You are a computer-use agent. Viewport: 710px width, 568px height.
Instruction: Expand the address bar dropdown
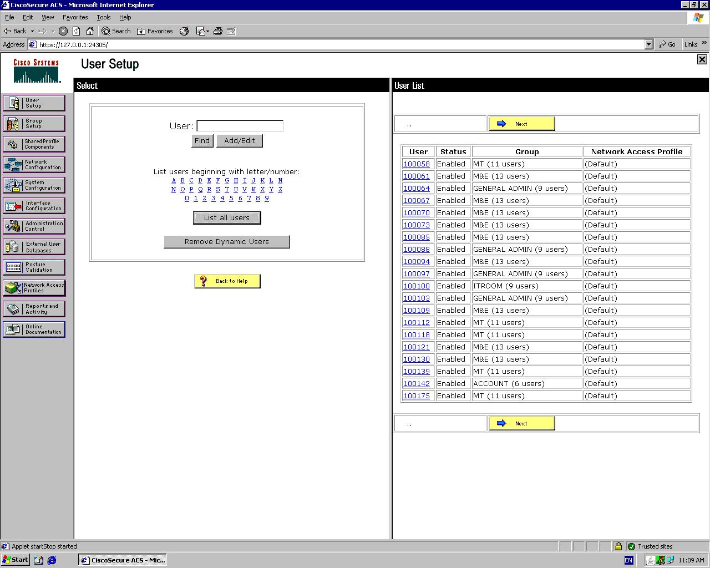click(x=648, y=44)
